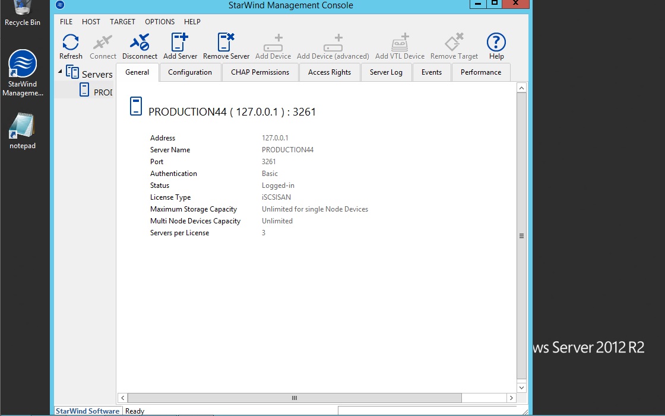Click the Ready status text
This screenshot has width=665, height=416.
tap(135, 411)
